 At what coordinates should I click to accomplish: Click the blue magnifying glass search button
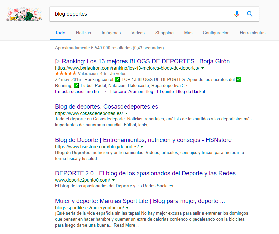coord(250,14)
